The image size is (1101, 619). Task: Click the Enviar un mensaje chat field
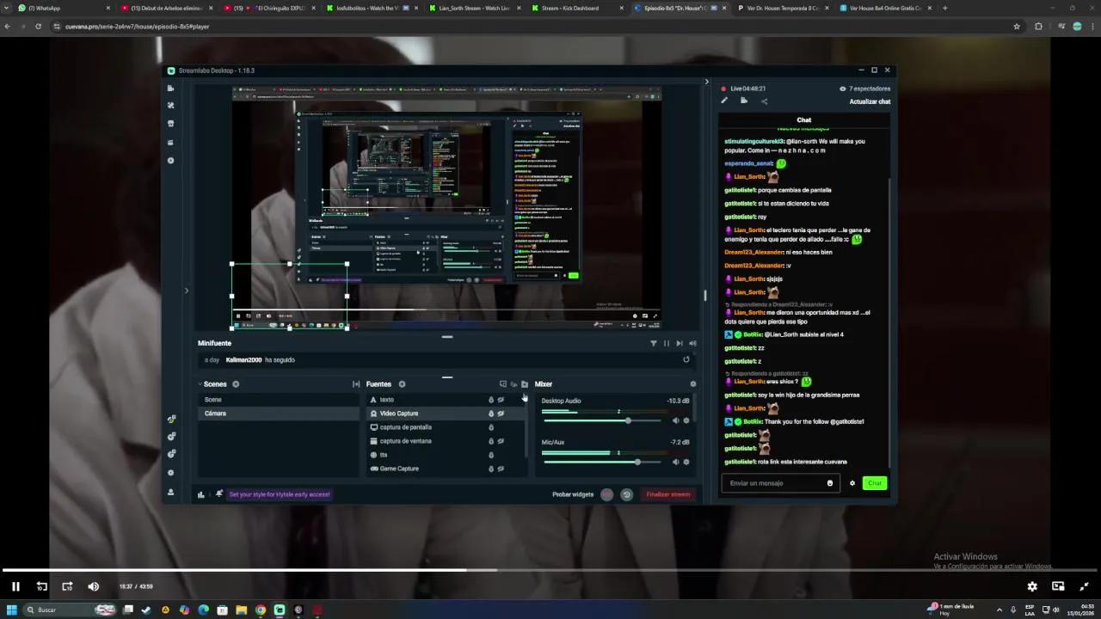tap(774, 483)
